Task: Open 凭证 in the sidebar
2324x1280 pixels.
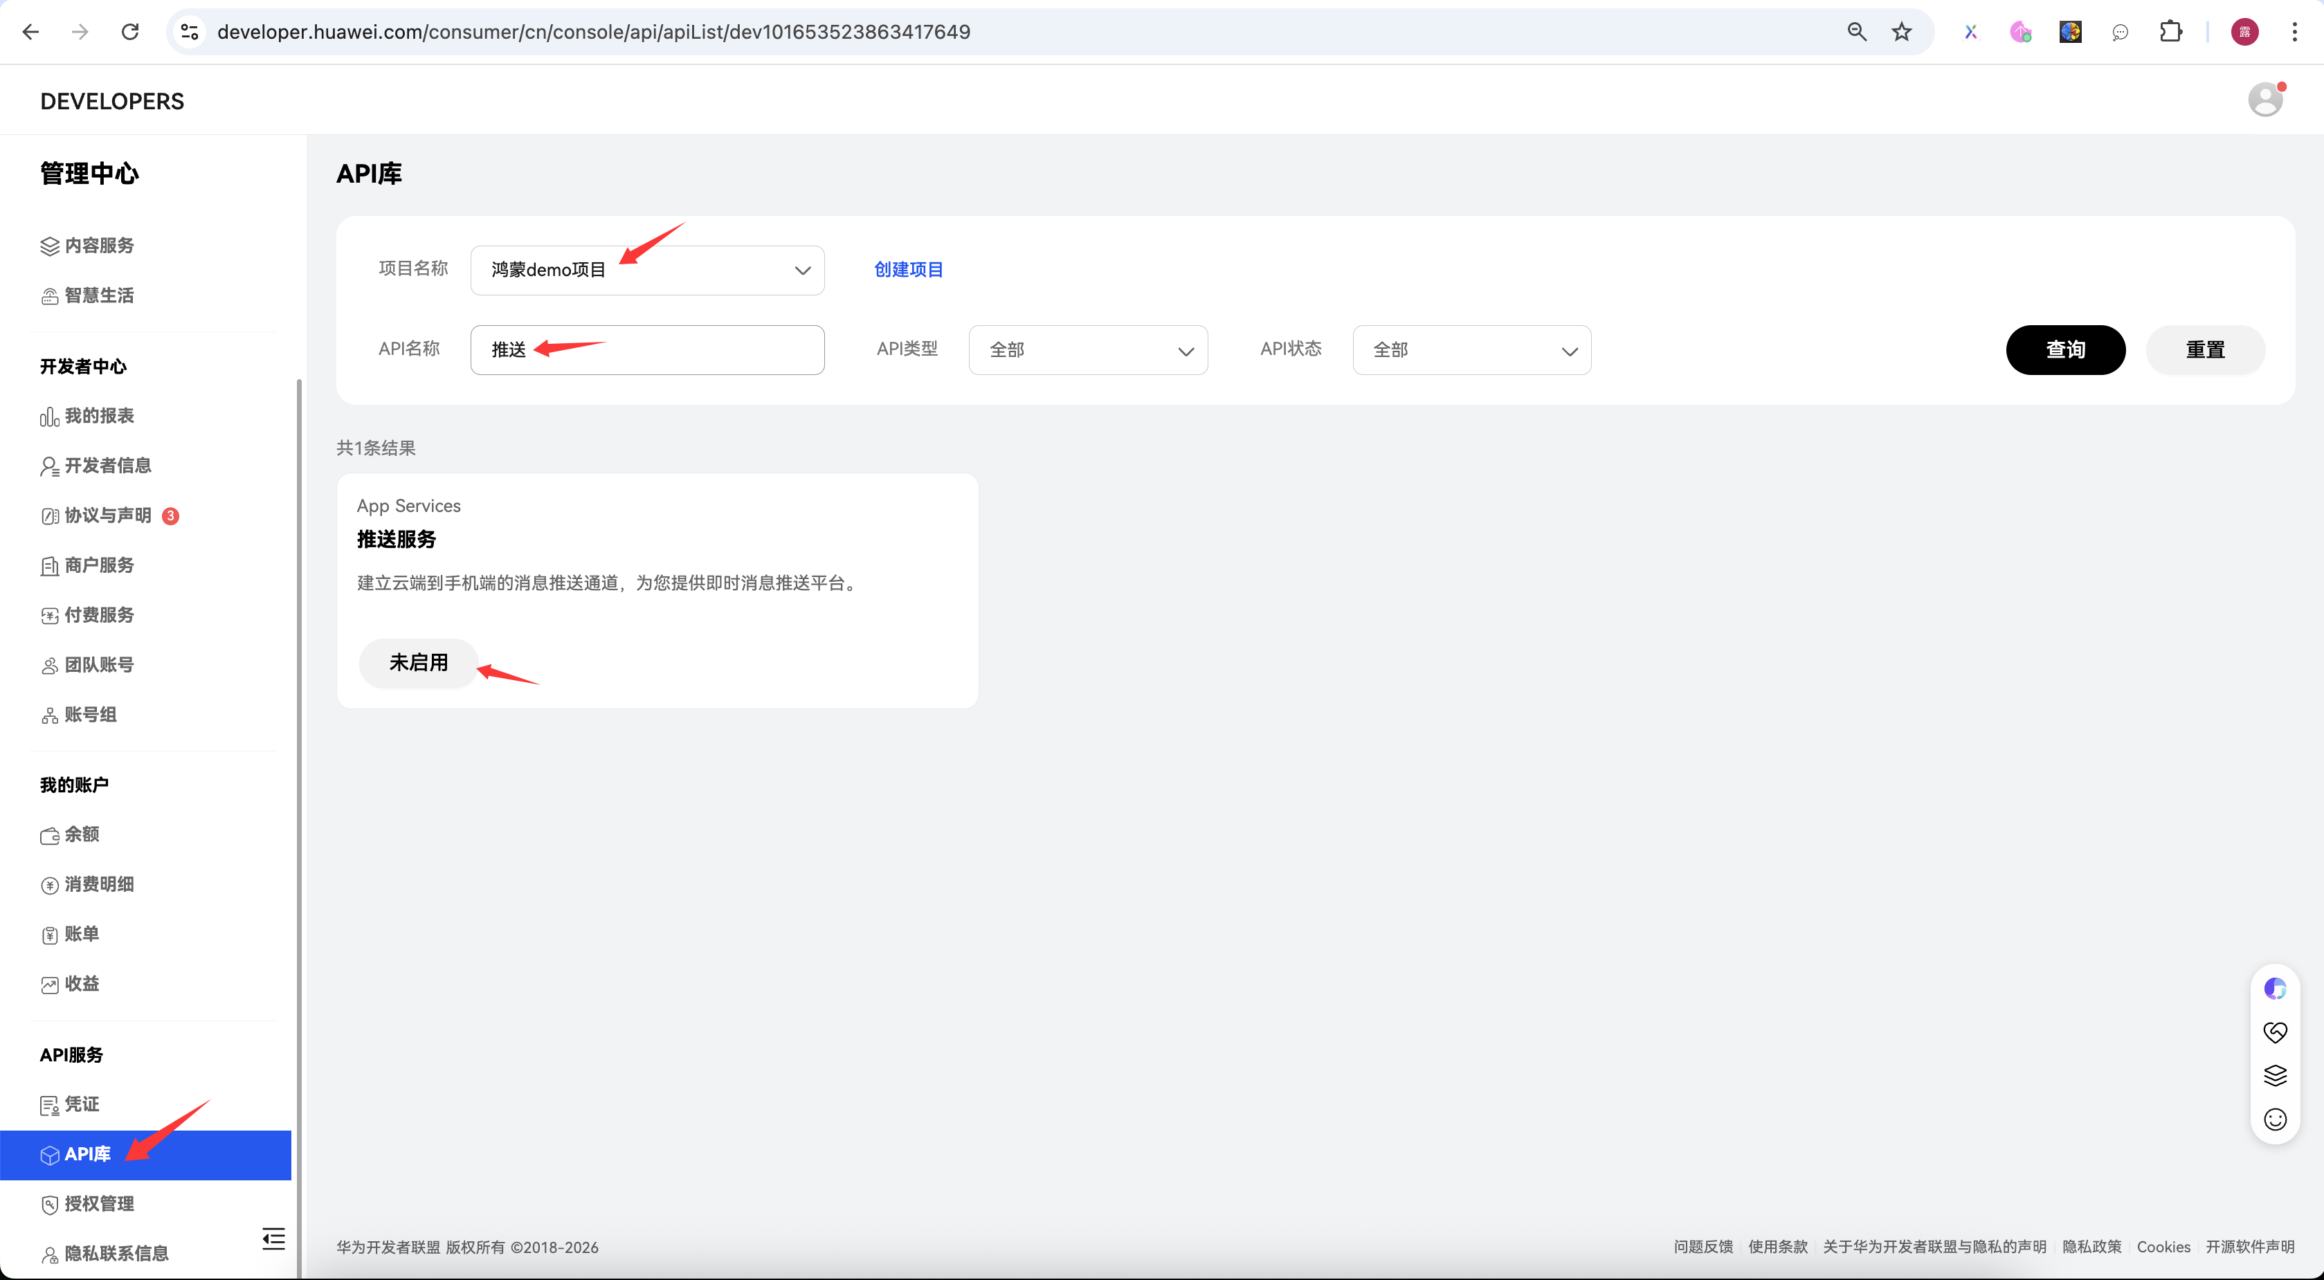Action: [81, 1104]
